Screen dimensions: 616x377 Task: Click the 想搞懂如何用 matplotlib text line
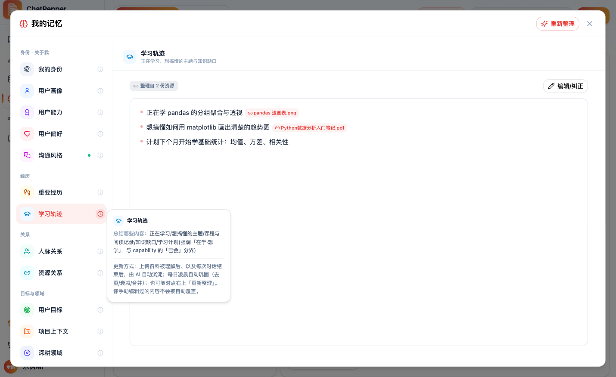[x=208, y=127]
